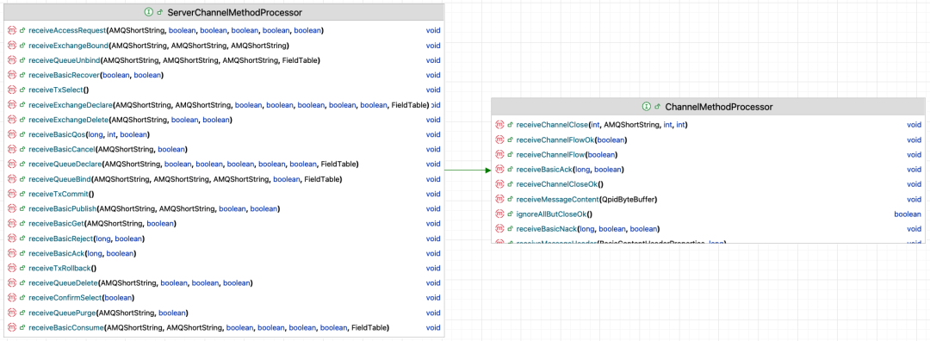Select the receiveConfirmSelect method name
This screenshot has width=930, height=341.
tap(65, 297)
